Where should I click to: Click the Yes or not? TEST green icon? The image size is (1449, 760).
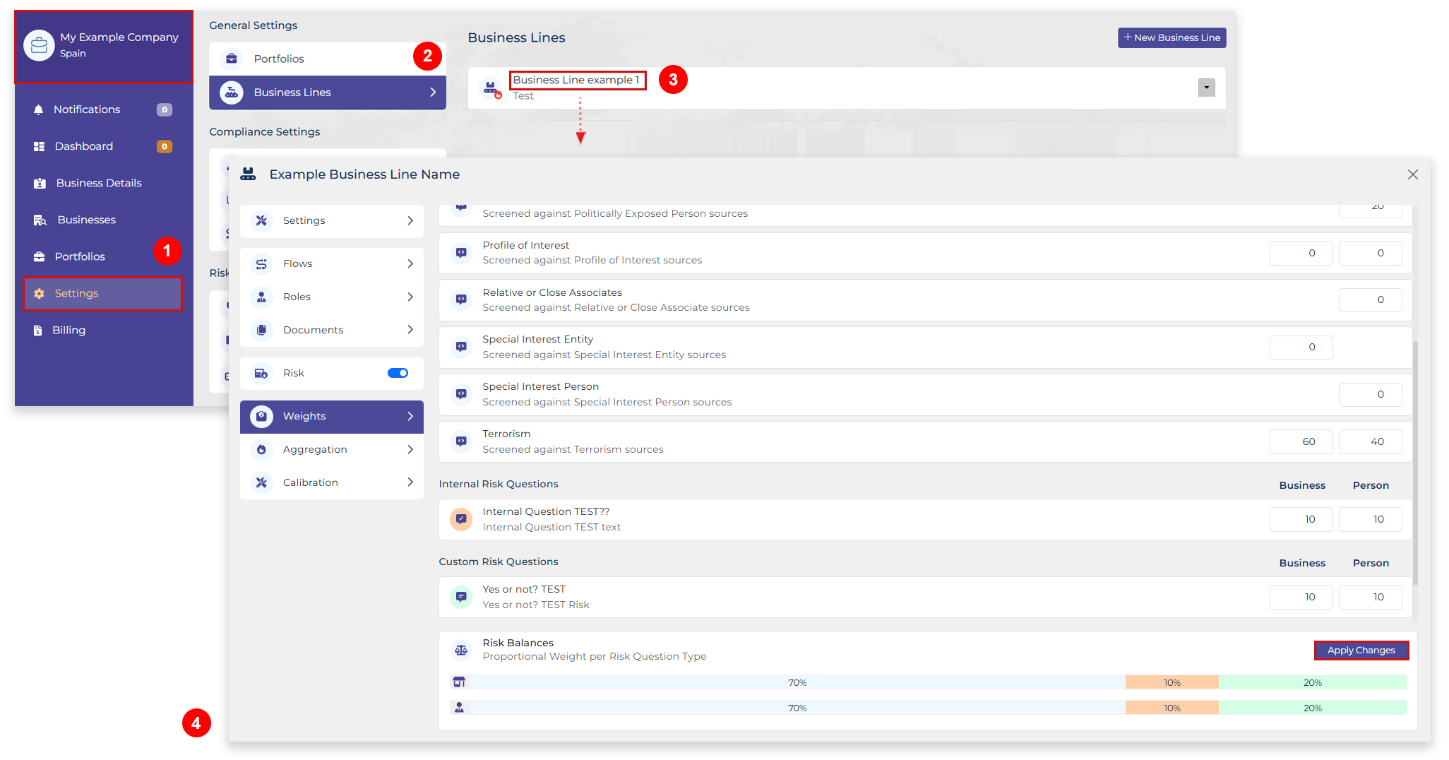(x=461, y=597)
